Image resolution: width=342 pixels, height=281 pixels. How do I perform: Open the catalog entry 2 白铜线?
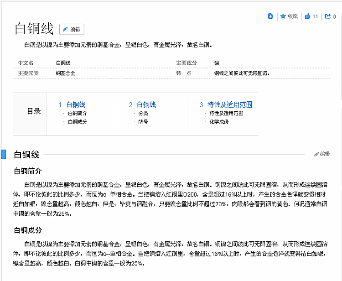pos(142,105)
